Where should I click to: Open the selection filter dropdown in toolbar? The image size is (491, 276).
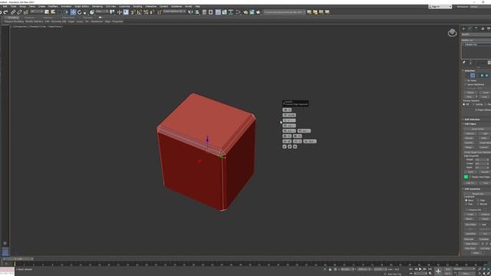[37, 11]
